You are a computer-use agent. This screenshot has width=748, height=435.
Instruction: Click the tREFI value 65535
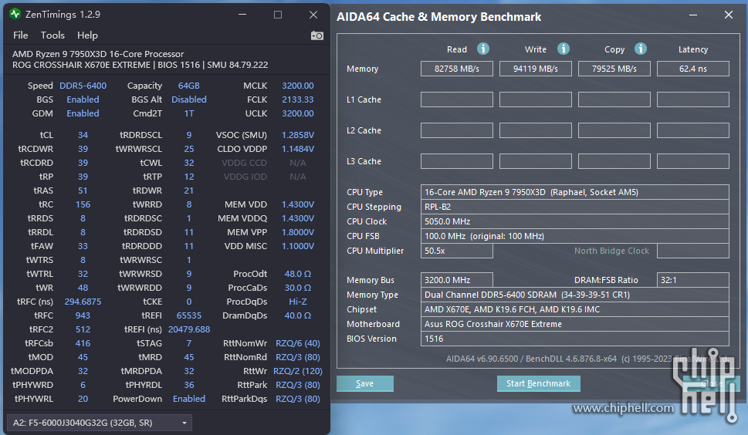click(189, 315)
